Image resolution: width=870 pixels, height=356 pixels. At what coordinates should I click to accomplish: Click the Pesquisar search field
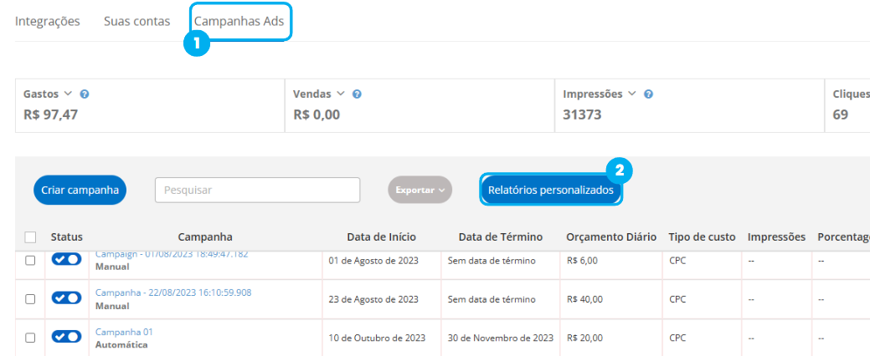[257, 190]
